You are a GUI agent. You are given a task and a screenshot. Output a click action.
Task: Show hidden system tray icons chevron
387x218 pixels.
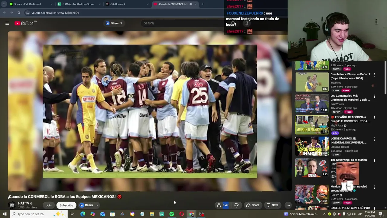click(324, 214)
